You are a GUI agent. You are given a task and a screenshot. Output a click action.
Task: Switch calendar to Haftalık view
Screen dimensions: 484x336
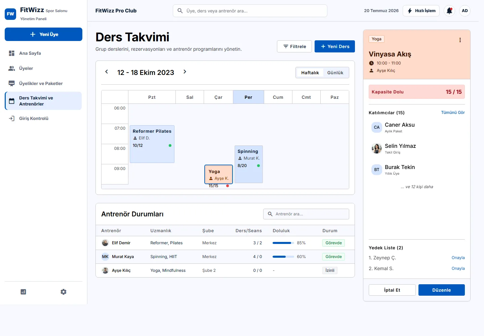click(x=310, y=73)
